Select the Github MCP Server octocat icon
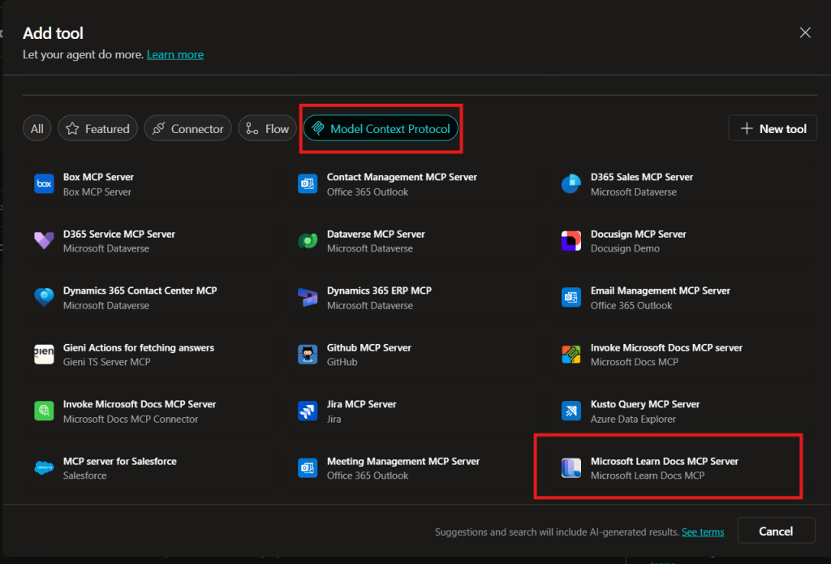 click(x=308, y=355)
